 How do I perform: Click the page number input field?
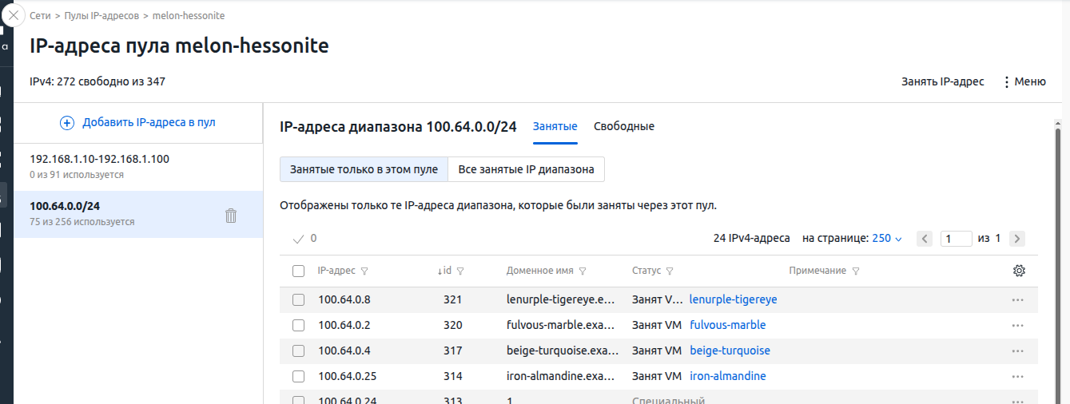tap(956, 239)
